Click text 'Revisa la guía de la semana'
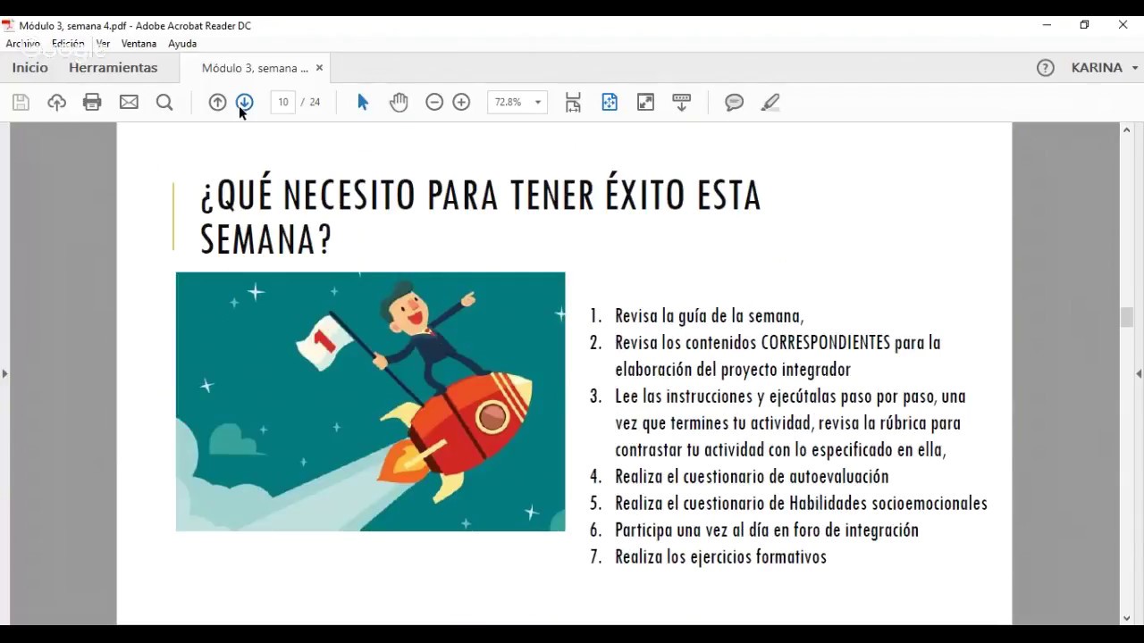 click(708, 315)
